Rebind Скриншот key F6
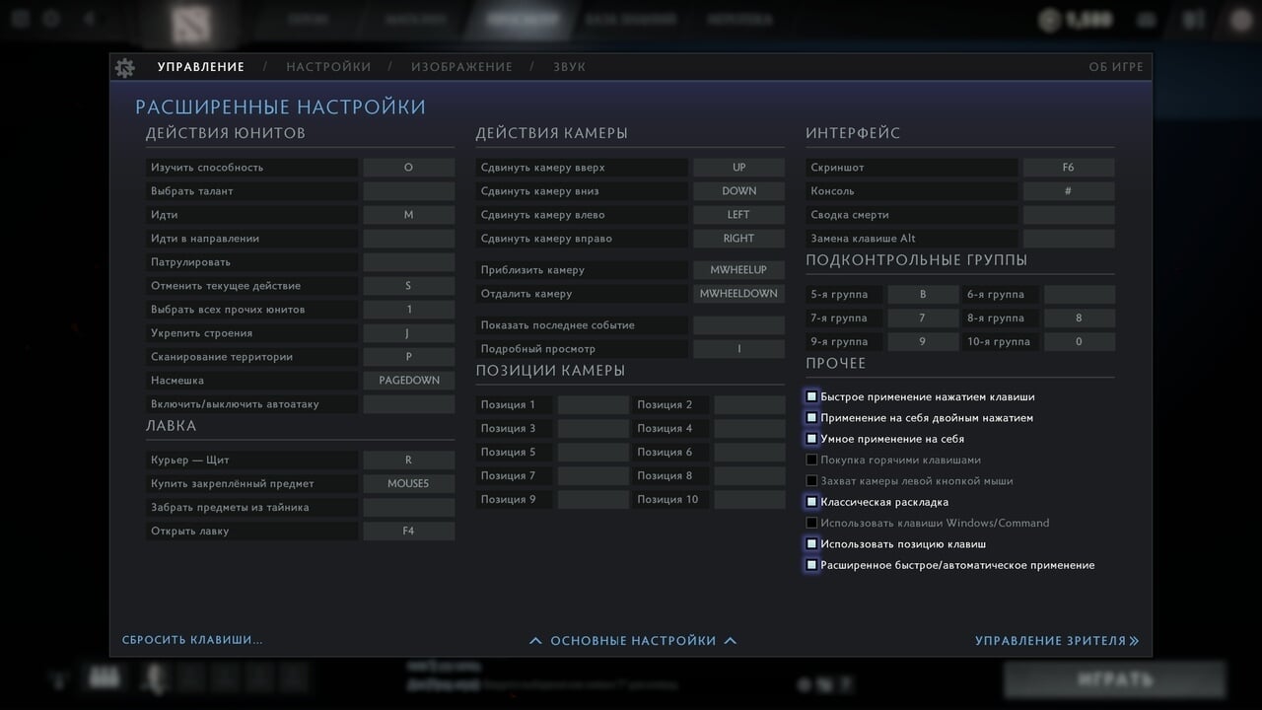The height and width of the screenshot is (710, 1262). pyautogui.click(x=1069, y=168)
